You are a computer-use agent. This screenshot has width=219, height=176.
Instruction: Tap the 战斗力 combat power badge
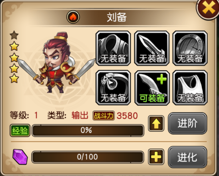(x=104, y=116)
